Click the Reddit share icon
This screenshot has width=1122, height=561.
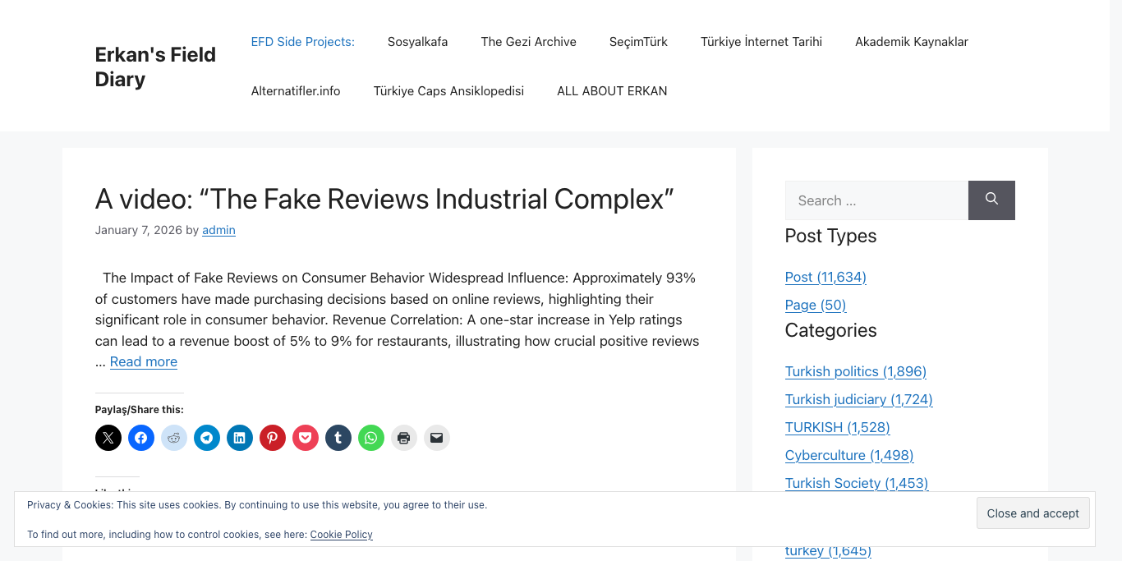pyautogui.click(x=174, y=438)
